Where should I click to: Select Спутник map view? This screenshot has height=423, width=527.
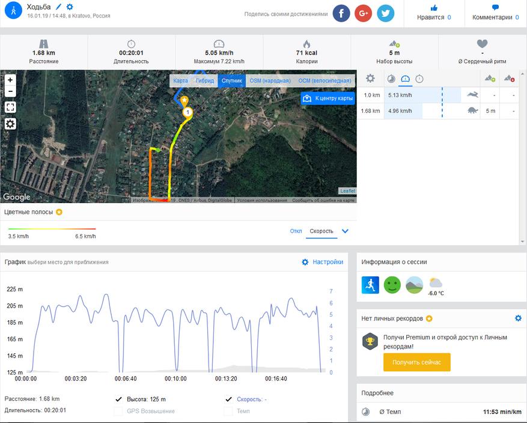click(231, 81)
